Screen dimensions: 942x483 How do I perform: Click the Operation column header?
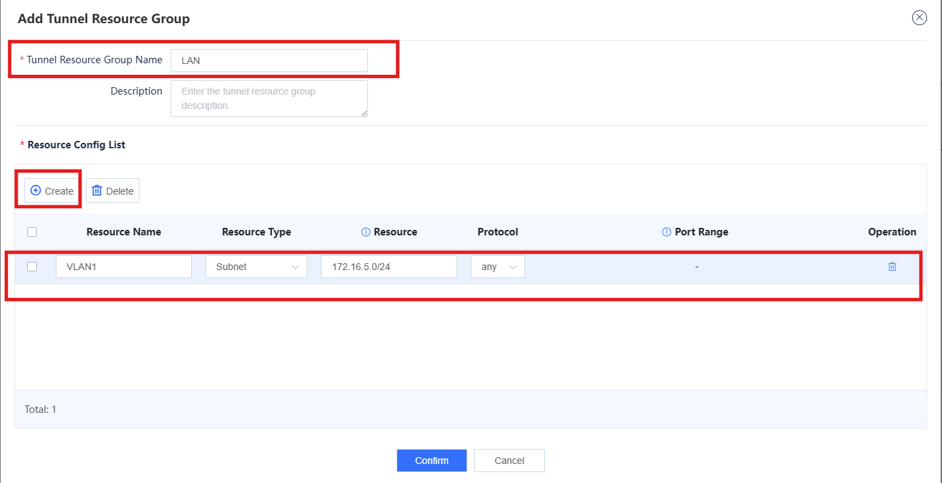(x=892, y=232)
